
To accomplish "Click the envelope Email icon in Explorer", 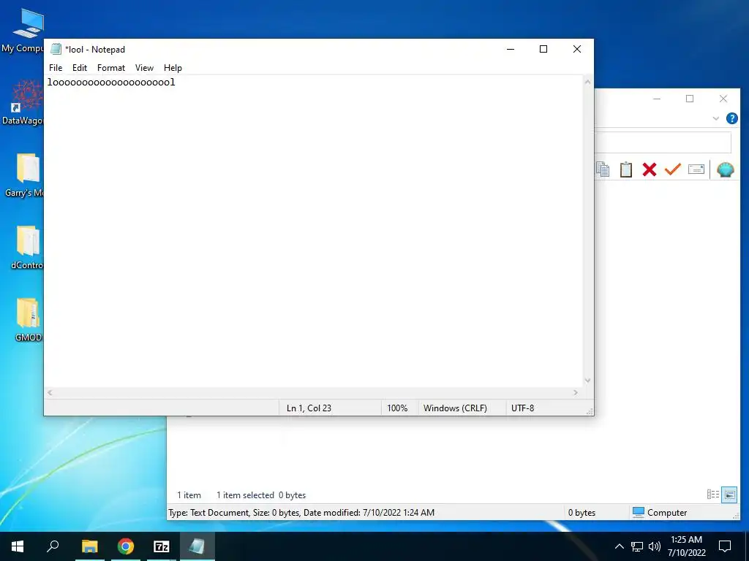I will [x=696, y=169].
